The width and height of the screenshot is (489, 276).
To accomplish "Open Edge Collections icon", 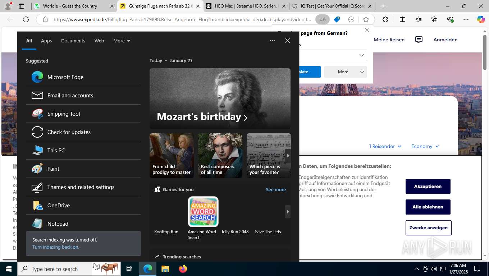I will (x=434, y=19).
